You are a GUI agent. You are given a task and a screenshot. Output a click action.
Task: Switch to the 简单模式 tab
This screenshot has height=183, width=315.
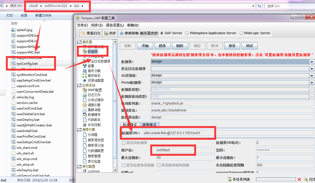click(149, 124)
